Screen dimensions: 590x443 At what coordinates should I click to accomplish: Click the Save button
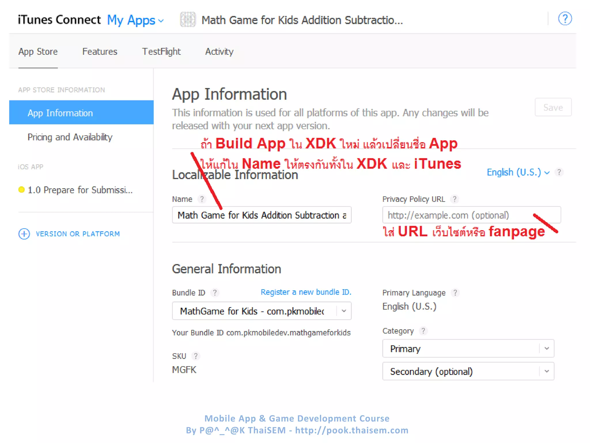pos(553,107)
